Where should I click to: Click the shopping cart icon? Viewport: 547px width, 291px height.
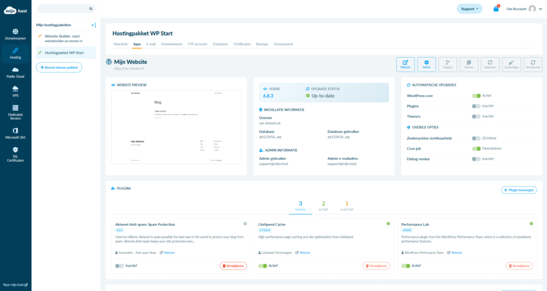point(496,9)
